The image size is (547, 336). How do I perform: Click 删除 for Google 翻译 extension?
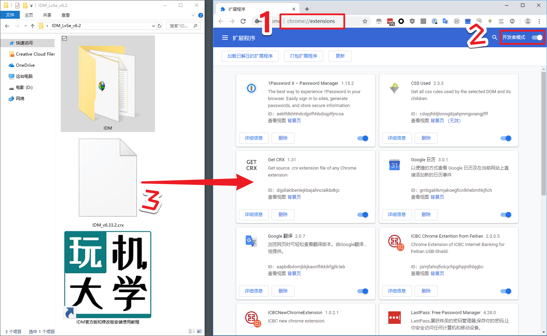pyautogui.click(x=283, y=291)
